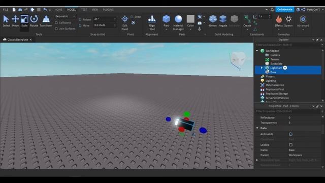Click the new file icon
325x183 pixels.
point(14,10)
